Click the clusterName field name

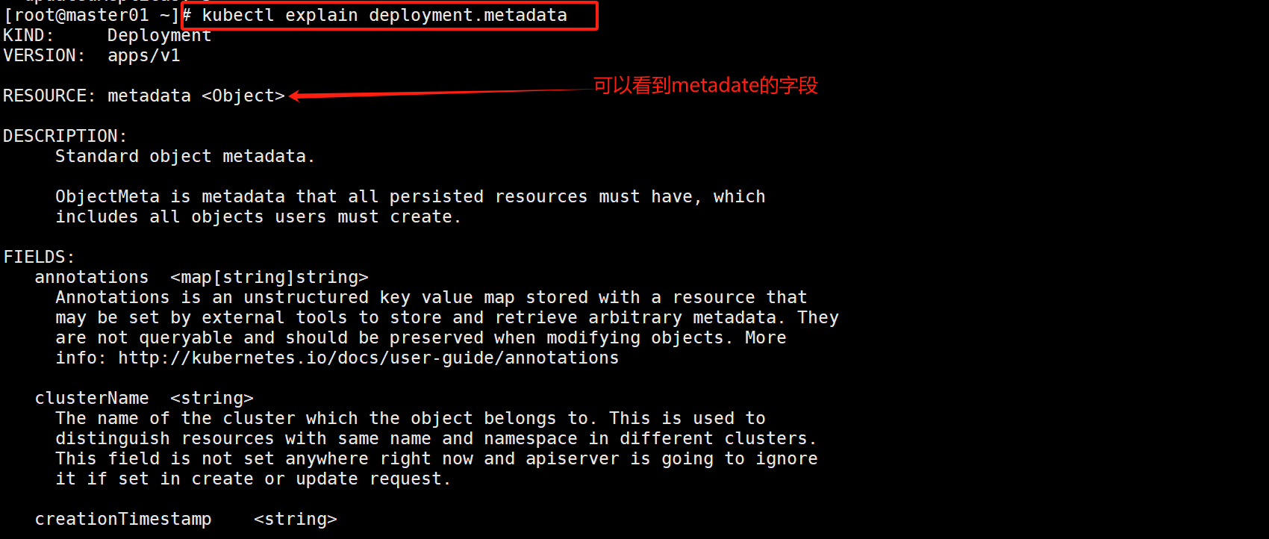92,399
